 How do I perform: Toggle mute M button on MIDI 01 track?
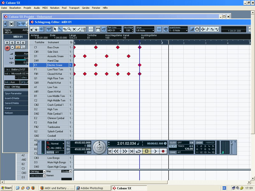7,43
